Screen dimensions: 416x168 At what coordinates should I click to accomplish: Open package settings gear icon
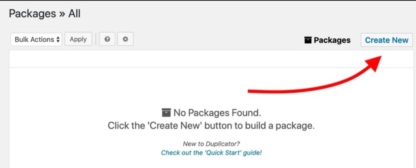click(x=125, y=39)
